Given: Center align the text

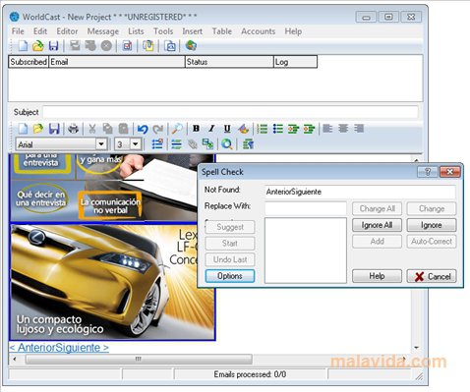Looking at the screenshot, I should click(x=343, y=129).
